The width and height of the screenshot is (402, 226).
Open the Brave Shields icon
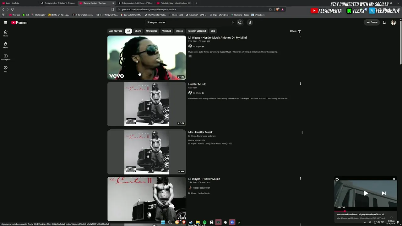(278, 9)
